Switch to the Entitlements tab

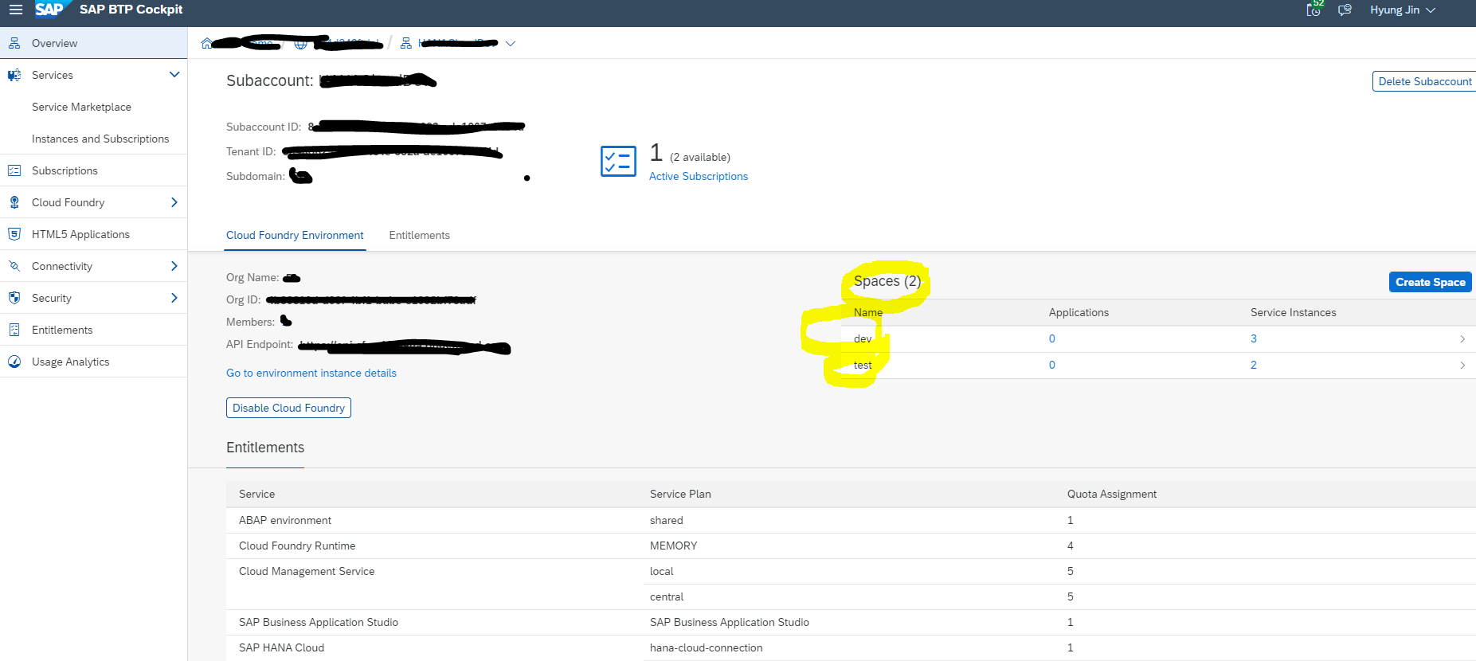point(419,235)
